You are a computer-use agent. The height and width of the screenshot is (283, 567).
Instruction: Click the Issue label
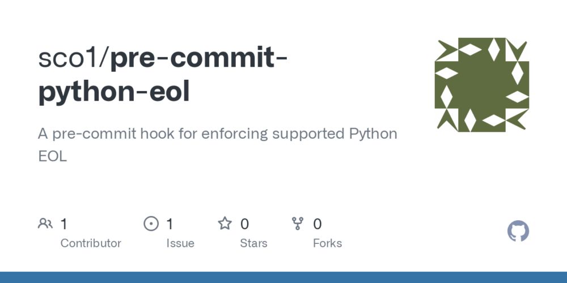point(180,243)
